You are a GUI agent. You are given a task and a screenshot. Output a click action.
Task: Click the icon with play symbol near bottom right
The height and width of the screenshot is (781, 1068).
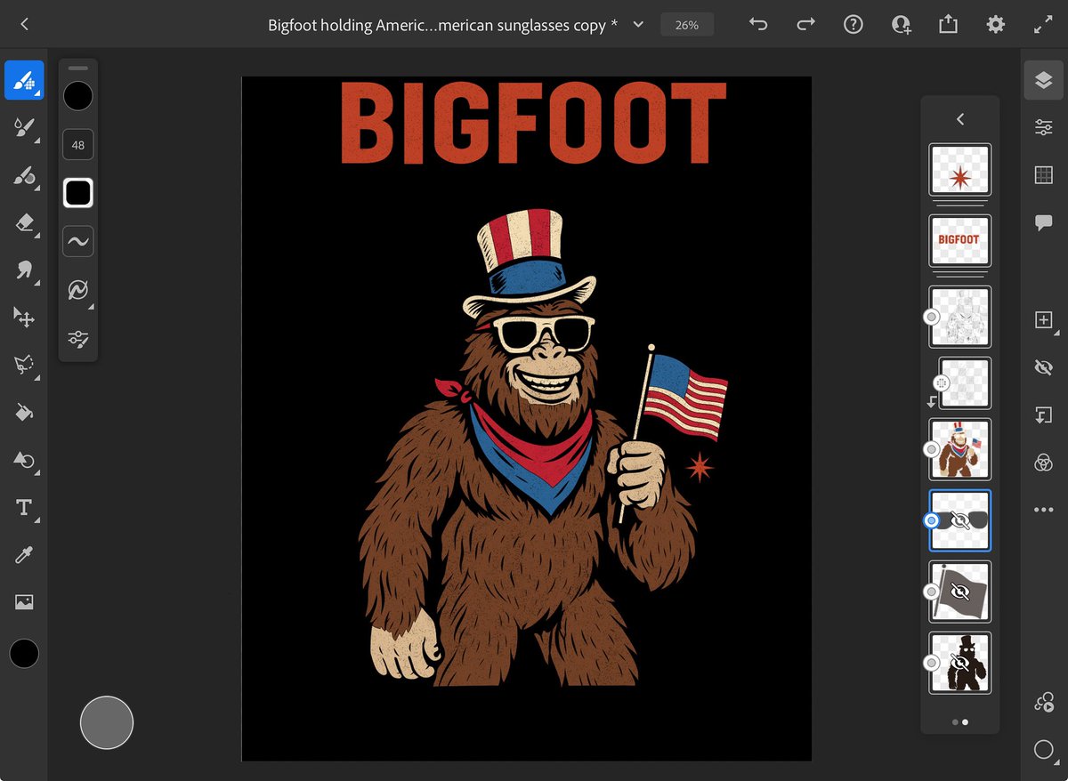pyautogui.click(x=1044, y=702)
